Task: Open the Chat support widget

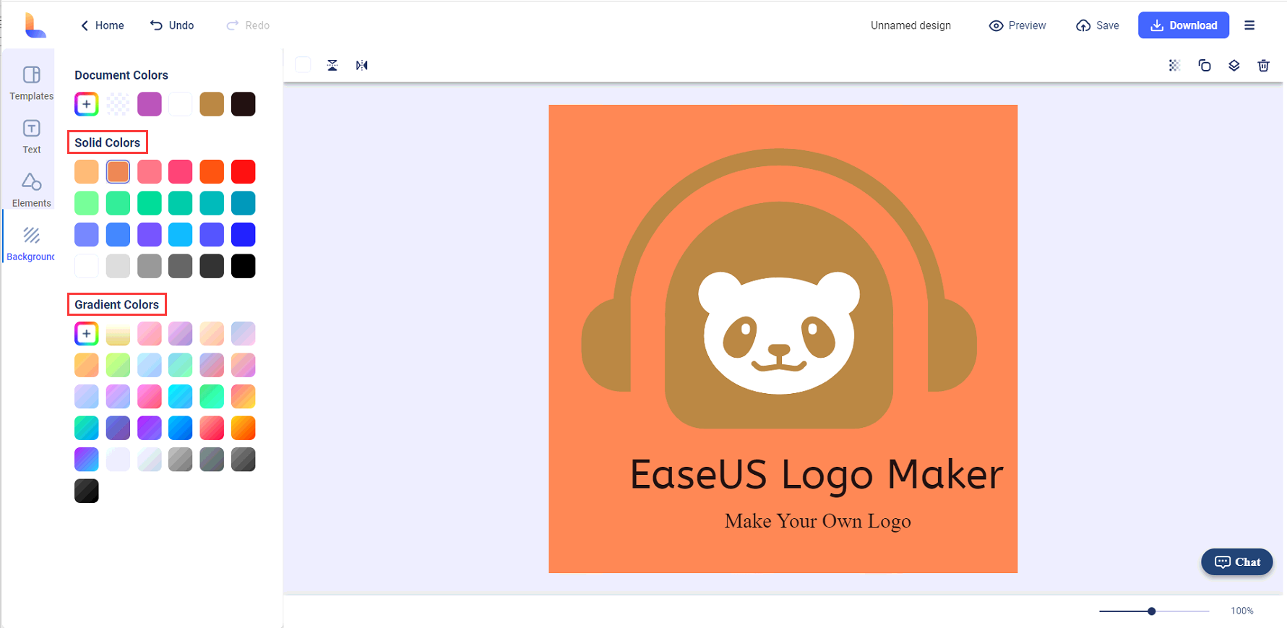Action: tap(1237, 562)
